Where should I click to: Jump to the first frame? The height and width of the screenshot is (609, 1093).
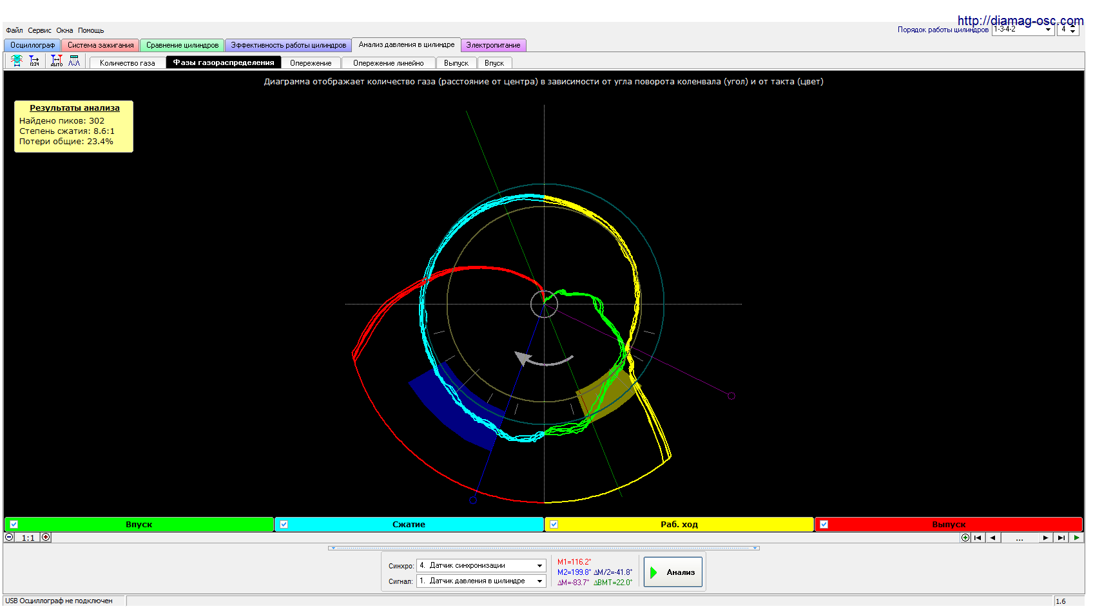978,538
